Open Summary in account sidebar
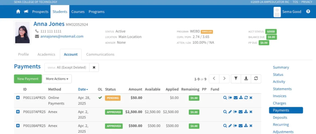316x134 pixels. pyautogui.click(x=281, y=68)
